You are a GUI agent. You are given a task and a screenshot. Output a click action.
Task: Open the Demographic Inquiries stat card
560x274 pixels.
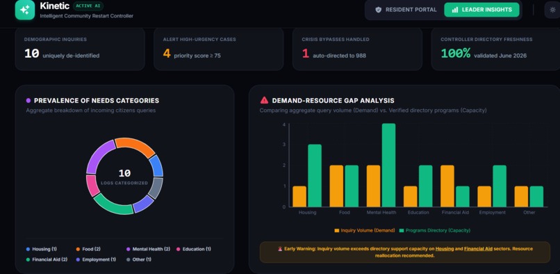[x=80, y=49]
